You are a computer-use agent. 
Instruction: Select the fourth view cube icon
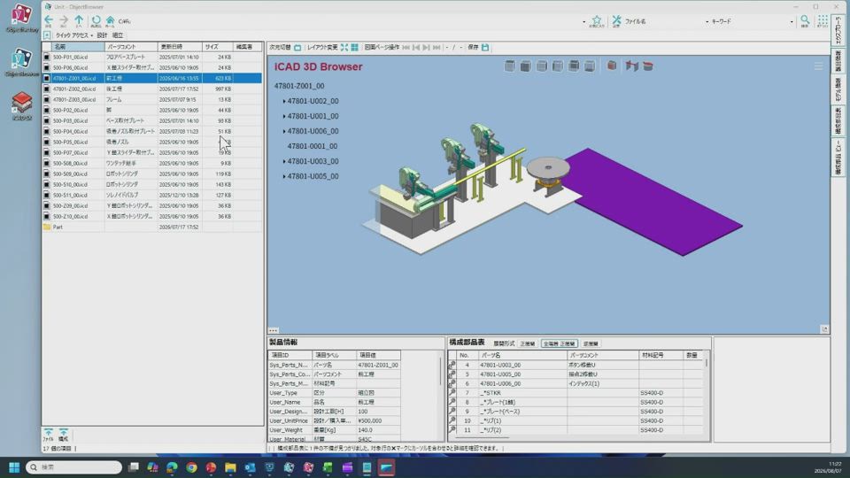pyautogui.click(x=557, y=66)
